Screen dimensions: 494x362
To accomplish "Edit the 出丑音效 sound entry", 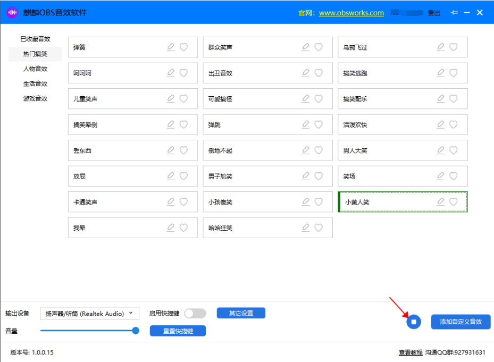I will (x=306, y=73).
